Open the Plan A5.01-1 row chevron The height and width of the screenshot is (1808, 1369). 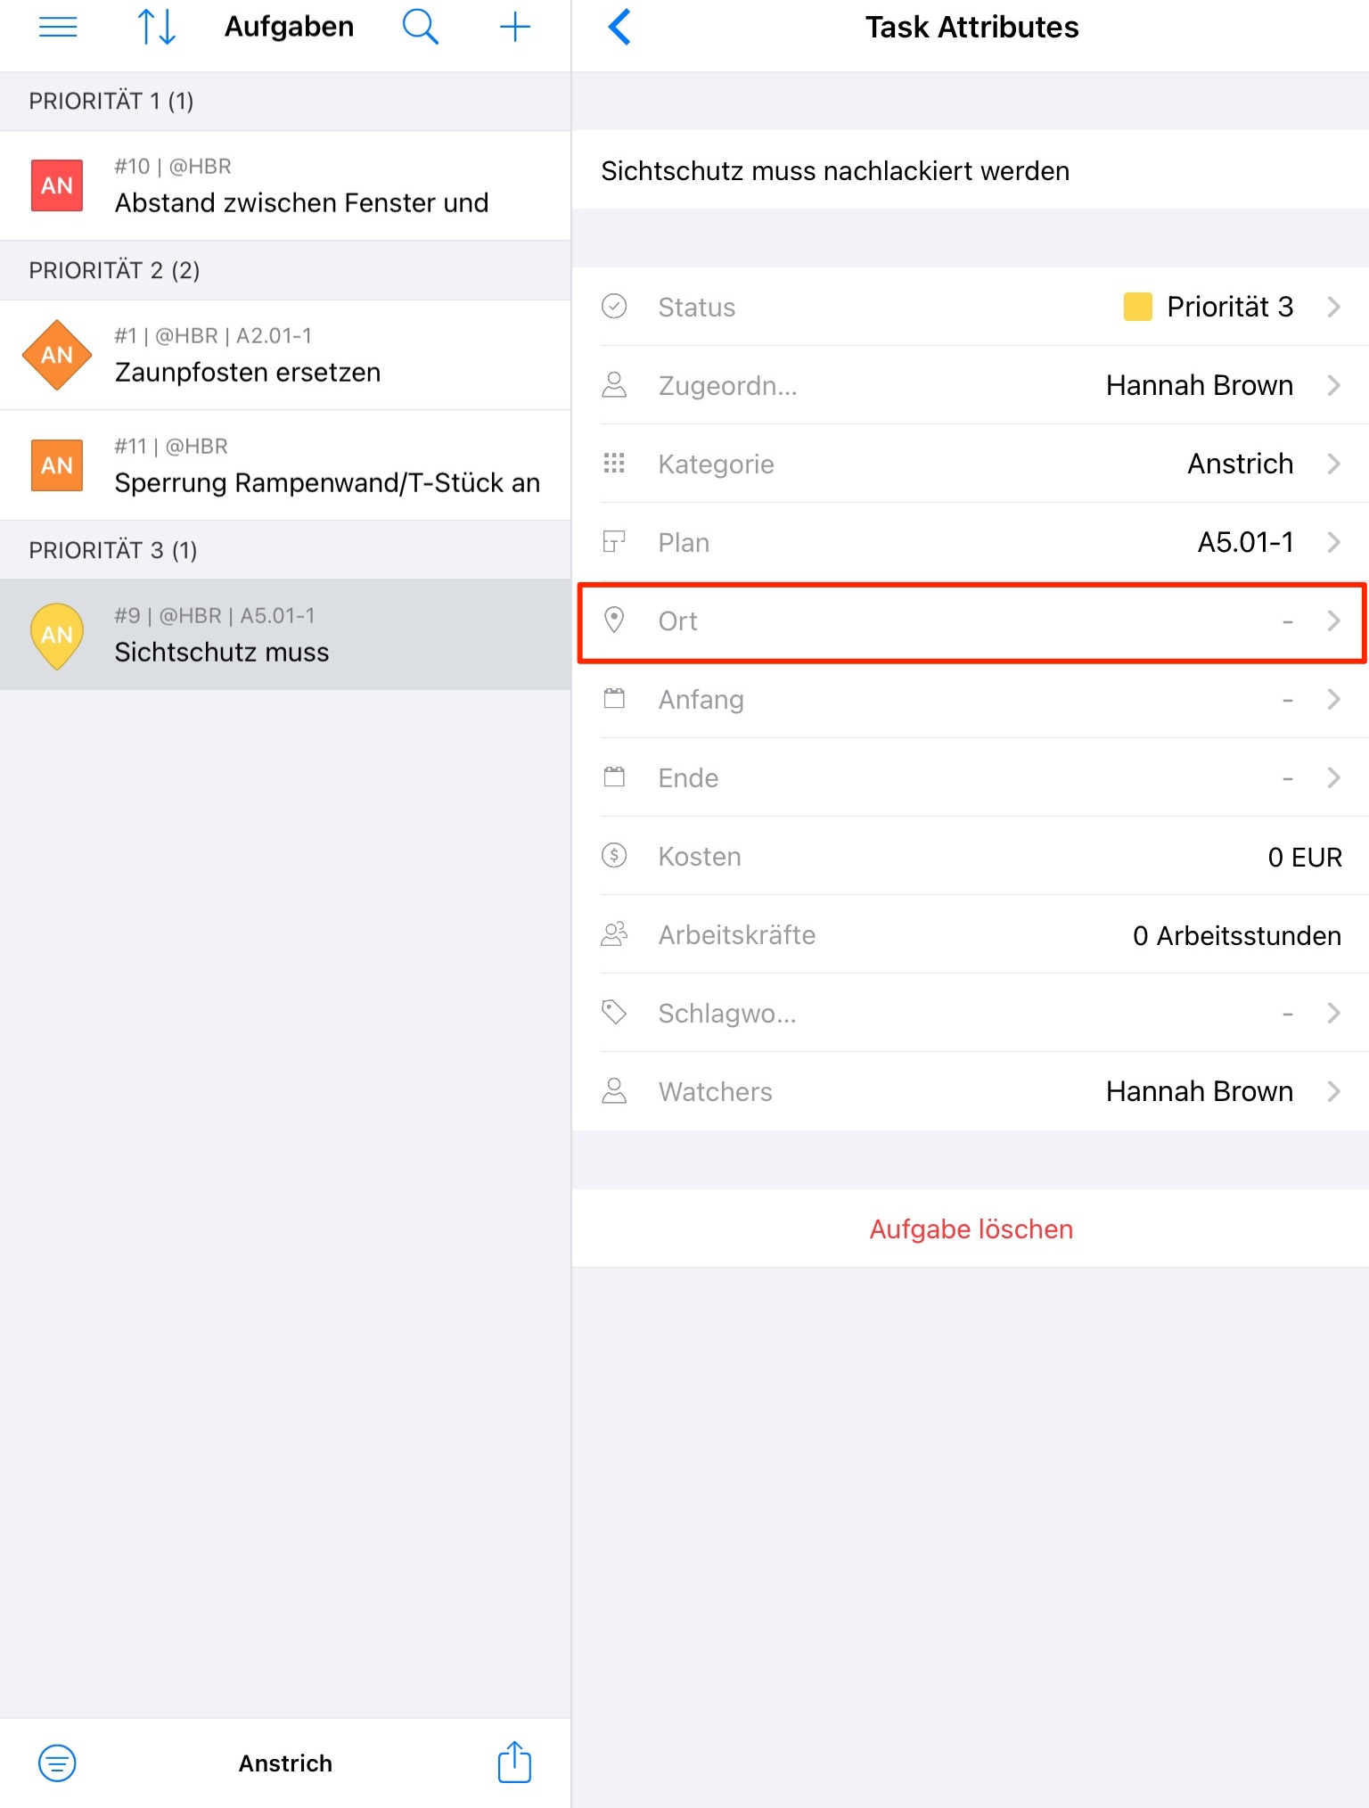tap(1334, 542)
